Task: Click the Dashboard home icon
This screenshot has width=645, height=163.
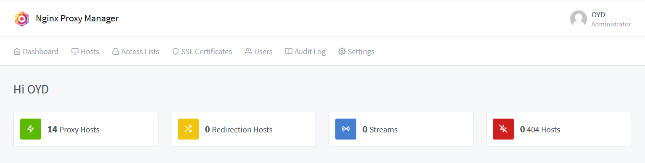Action: click(x=17, y=52)
